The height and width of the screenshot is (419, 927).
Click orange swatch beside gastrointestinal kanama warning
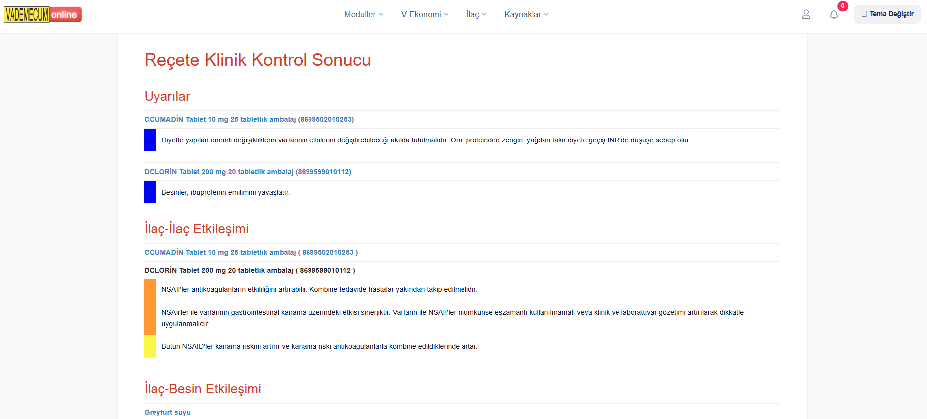point(150,318)
